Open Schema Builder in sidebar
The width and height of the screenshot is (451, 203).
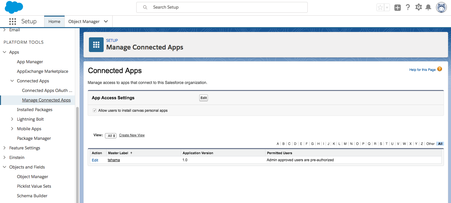click(x=32, y=196)
